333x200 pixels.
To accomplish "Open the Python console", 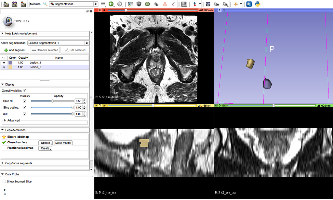I will [x=258, y=4].
